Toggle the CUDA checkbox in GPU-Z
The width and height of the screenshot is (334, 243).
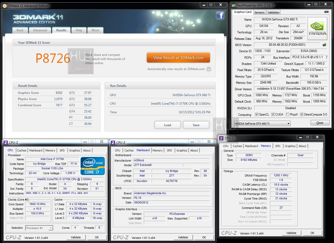pyautogui.click(x=273, y=115)
